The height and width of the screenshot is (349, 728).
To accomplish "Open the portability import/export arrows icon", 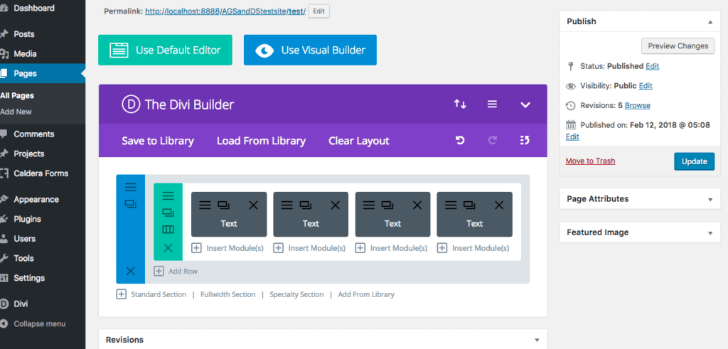I will tap(460, 104).
